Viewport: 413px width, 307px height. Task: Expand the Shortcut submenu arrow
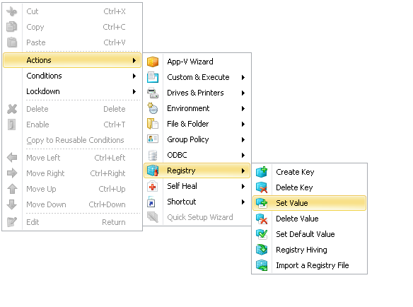[x=243, y=202]
